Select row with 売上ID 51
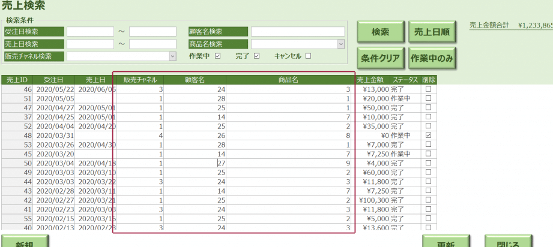Viewport: 553px width, 247px height. point(17,98)
